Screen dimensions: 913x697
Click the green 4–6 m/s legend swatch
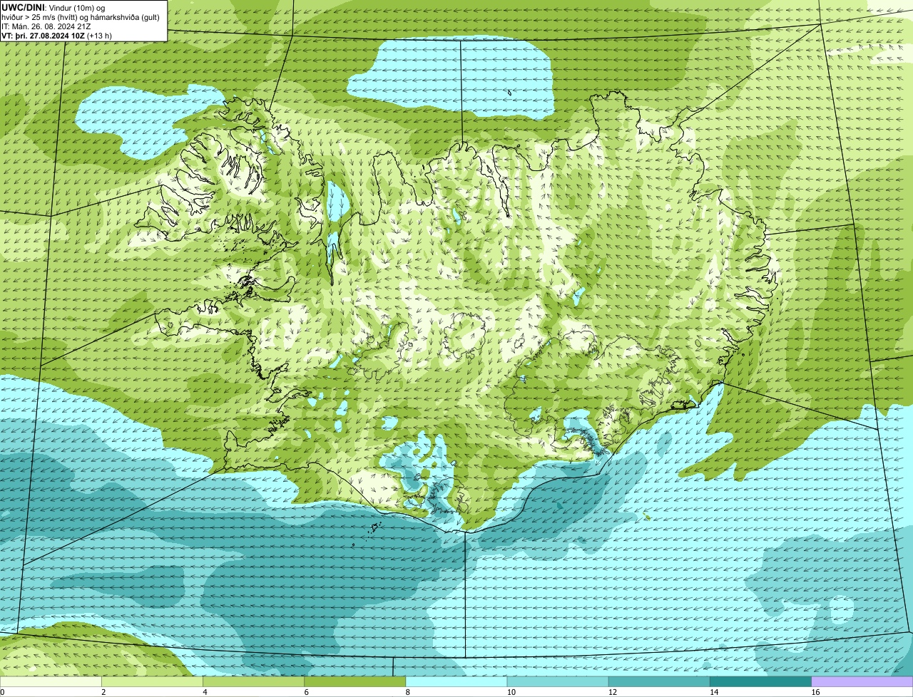(x=255, y=682)
